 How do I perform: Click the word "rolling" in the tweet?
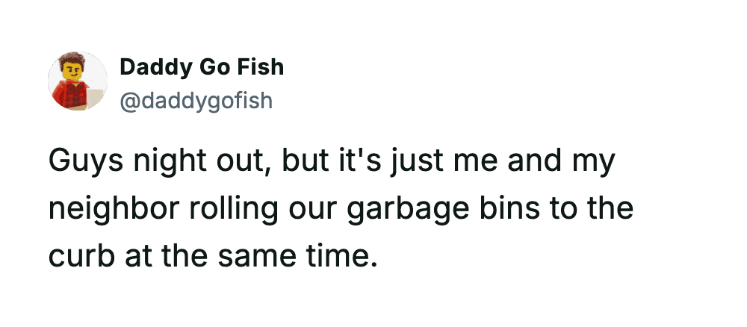click(x=218, y=209)
